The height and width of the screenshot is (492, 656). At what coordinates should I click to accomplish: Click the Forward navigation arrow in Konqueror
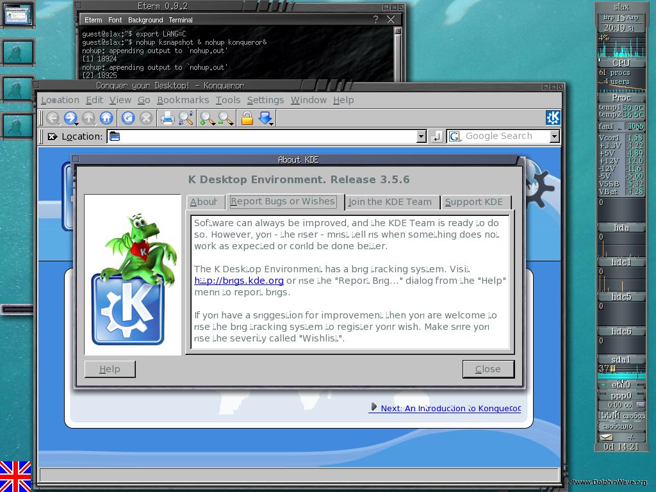(x=70, y=118)
